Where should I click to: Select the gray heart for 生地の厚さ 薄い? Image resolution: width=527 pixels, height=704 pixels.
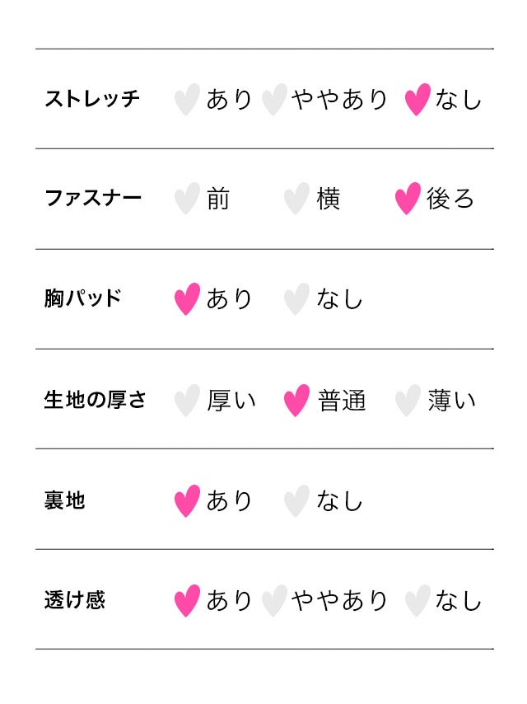[408, 401]
